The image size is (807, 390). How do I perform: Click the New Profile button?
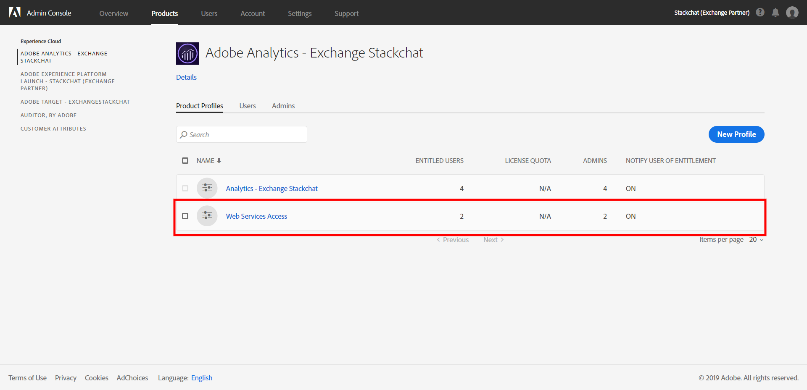pos(736,134)
